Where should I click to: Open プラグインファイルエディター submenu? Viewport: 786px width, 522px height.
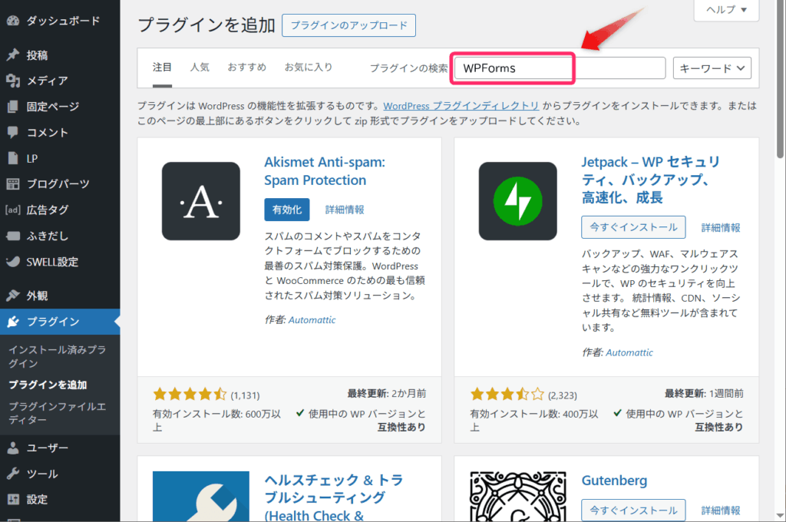click(57, 413)
